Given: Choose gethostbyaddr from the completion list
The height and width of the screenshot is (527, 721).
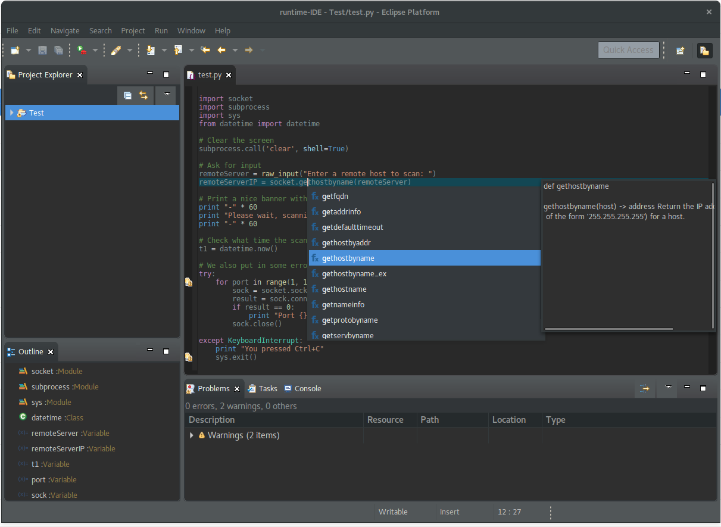Looking at the screenshot, I should pyautogui.click(x=425, y=243).
